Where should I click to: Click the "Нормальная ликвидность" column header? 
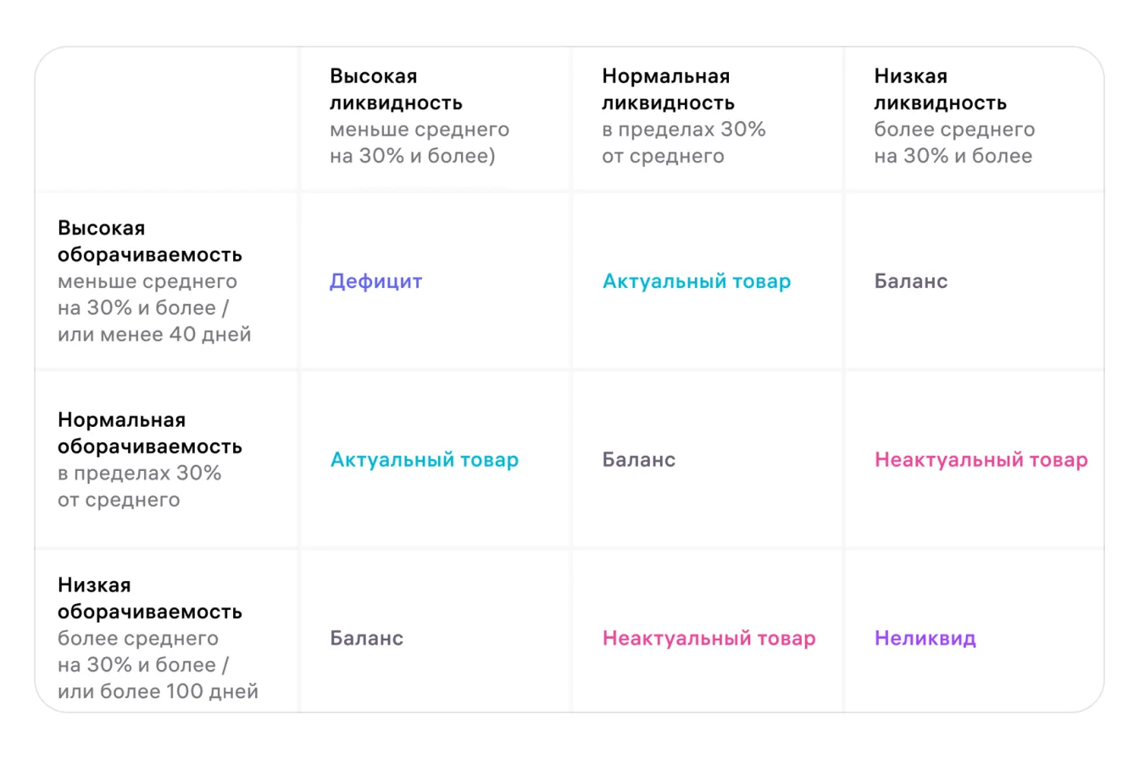click(x=668, y=90)
